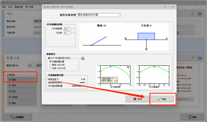Image resolution: width=207 pixels, height=122 pixels.
Task: Click the pencil icon in 配置方案 panel
Action: (x=192, y=58)
